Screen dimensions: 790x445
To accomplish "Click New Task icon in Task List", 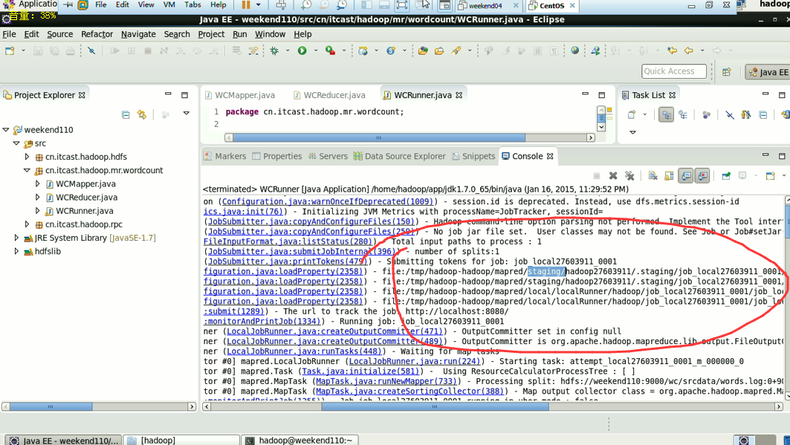I will pos(632,114).
